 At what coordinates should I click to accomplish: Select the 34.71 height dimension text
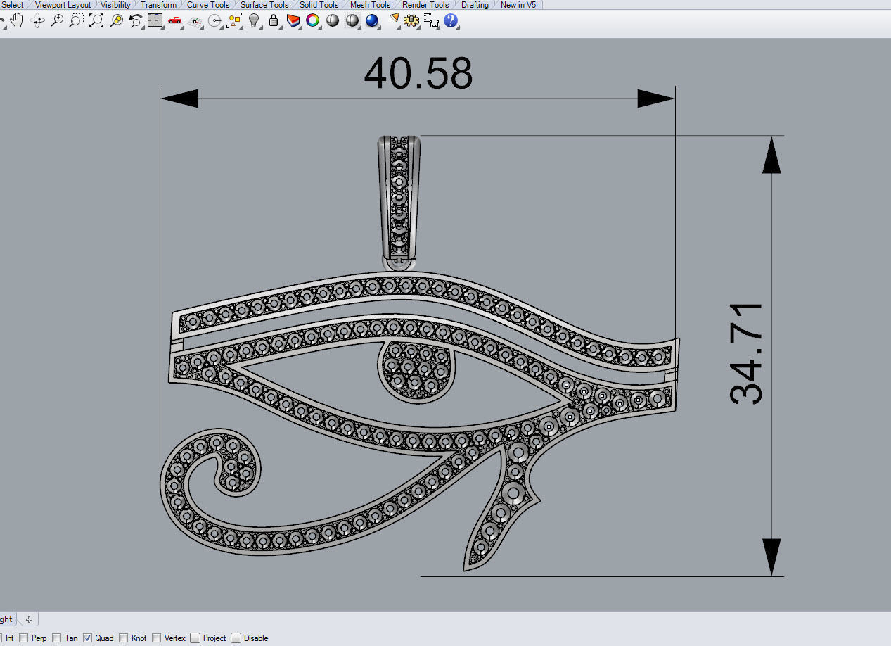(x=745, y=354)
